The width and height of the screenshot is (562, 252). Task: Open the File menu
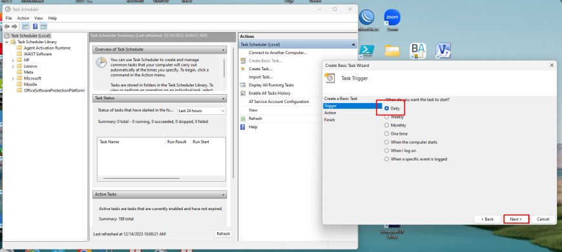coord(8,18)
